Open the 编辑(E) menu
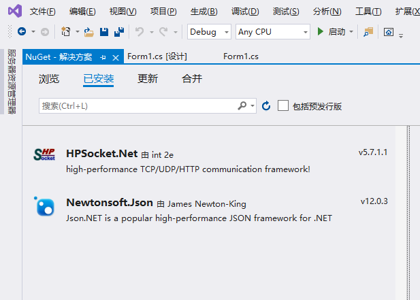Image resolution: width=420 pixels, height=300 pixels. [x=82, y=12]
